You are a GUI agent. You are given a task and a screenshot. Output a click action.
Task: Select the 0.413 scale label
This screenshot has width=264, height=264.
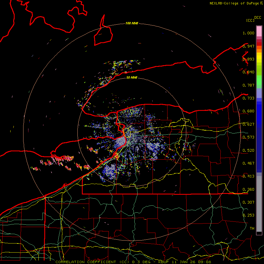tap(248, 176)
